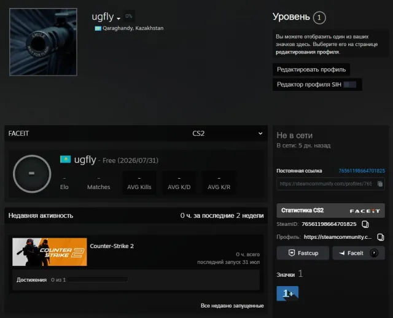The width and height of the screenshot is (393, 318).
Task: Click the blue 76561198664701825 permanent link
Action: (x=362, y=171)
